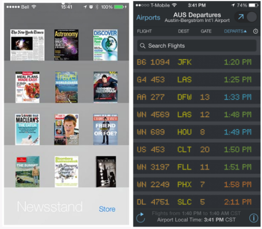Image resolution: width=262 pixels, height=229 pixels.
Task: Open the Newsstand Store link
Action: coord(107,209)
